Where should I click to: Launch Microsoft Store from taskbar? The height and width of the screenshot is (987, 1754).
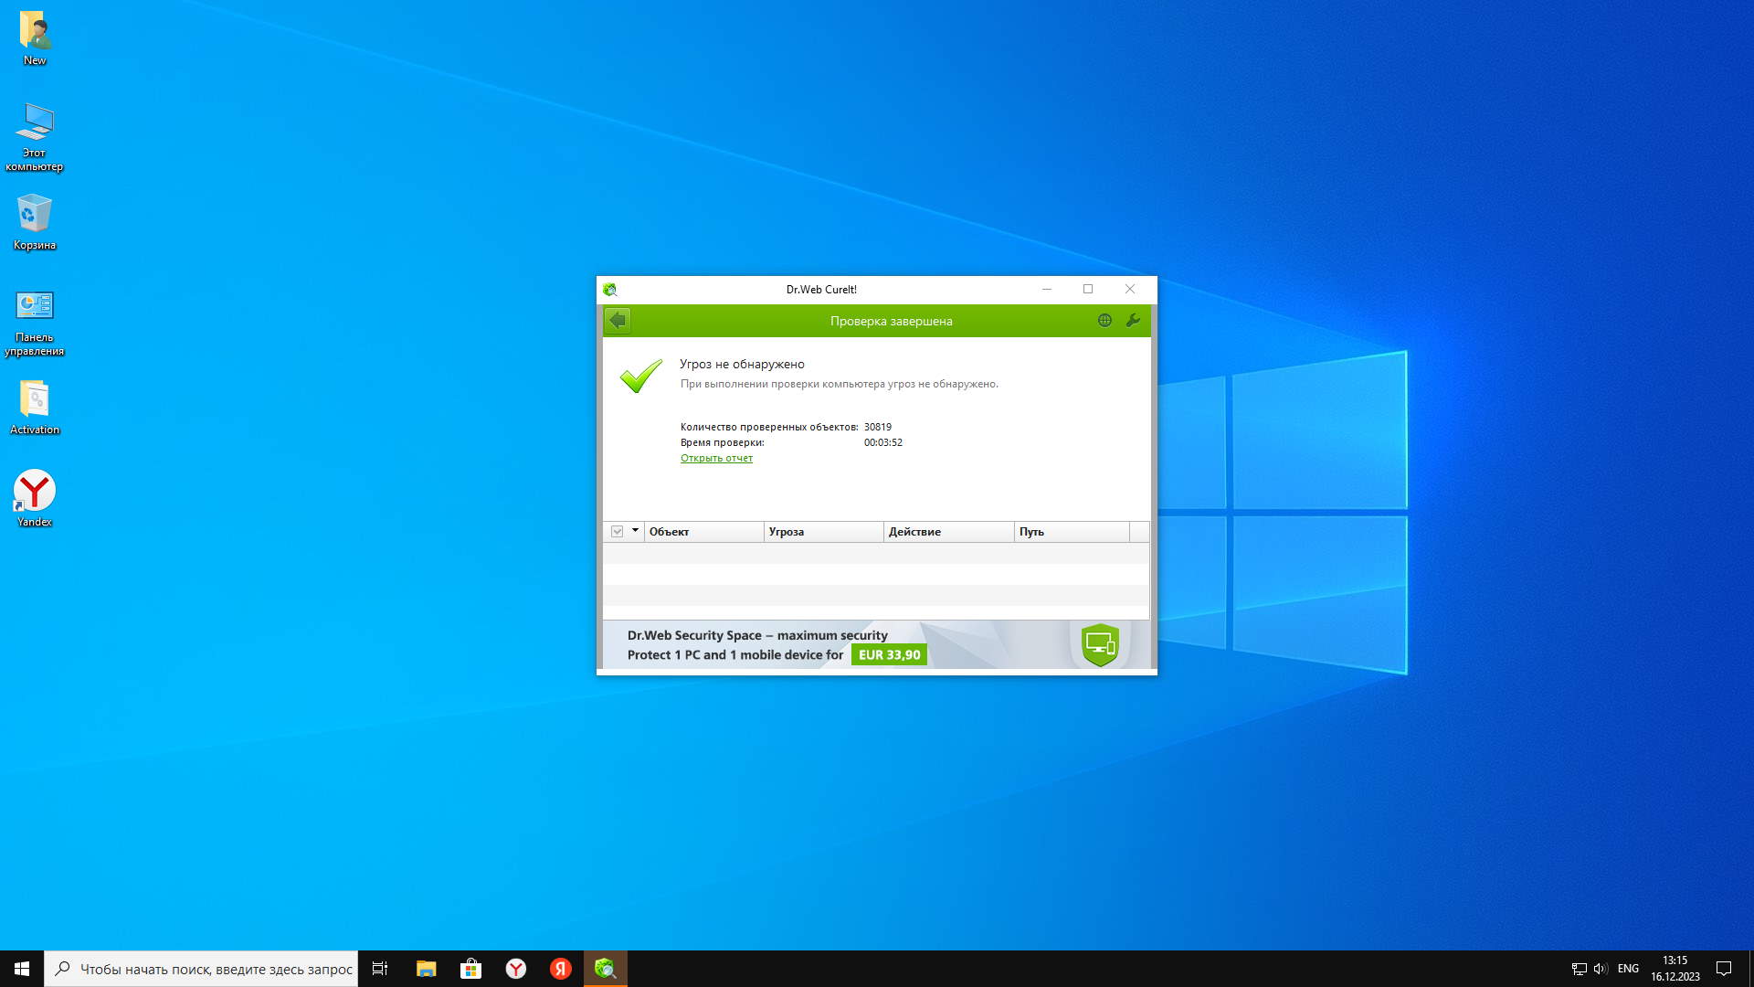click(470, 969)
